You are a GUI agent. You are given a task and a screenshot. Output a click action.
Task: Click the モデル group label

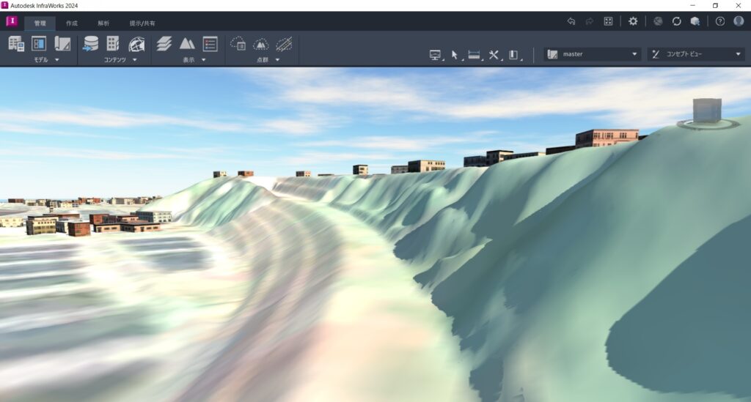(x=41, y=60)
